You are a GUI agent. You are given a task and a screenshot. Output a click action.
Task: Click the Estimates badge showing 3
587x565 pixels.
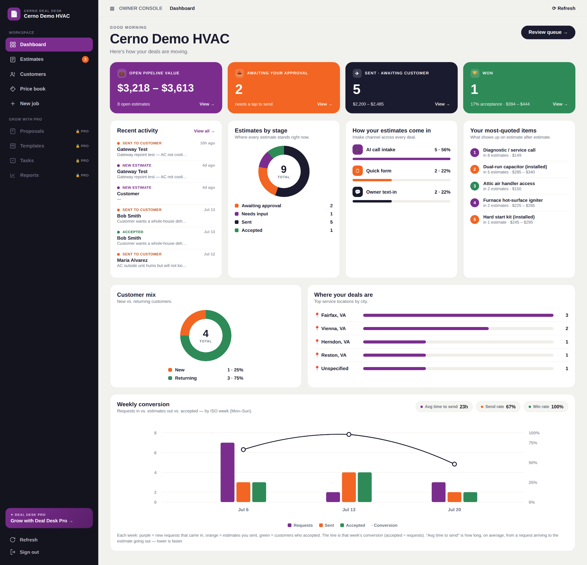pyautogui.click(x=85, y=59)
